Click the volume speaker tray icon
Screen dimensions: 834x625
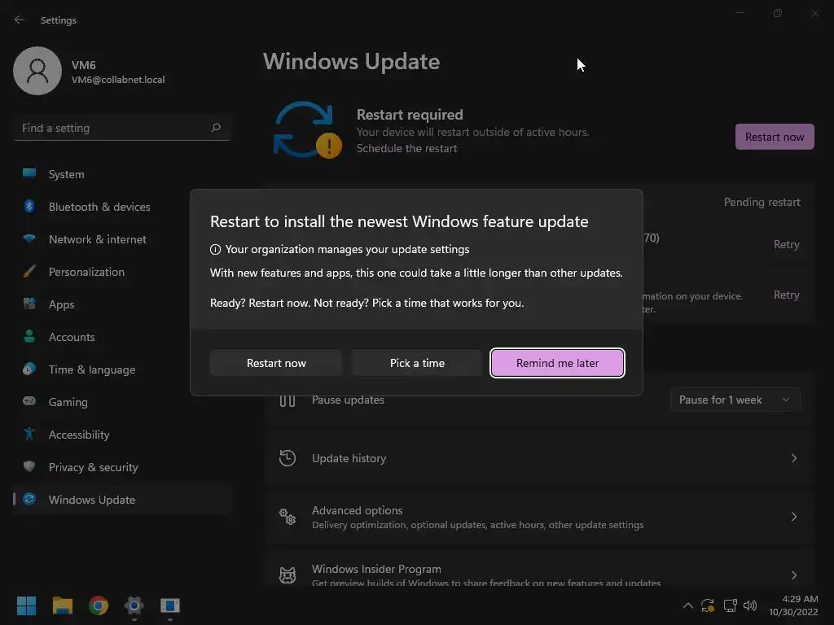click(x=750, y=605)
